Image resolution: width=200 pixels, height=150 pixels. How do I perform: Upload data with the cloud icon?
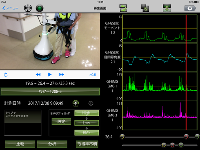point(76,103)
